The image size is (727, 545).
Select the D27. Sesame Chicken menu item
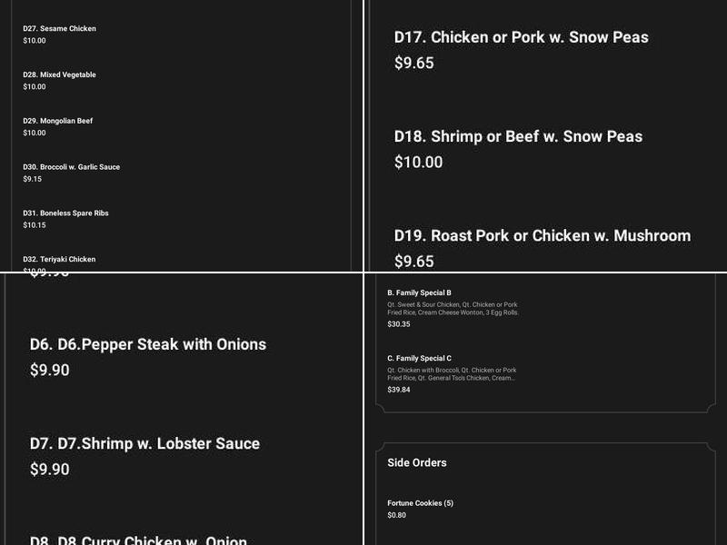tap(59, 28)
